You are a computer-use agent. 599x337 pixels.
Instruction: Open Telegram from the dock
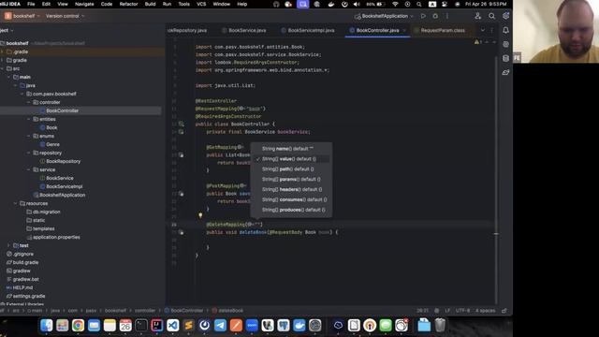coord(220,325)
